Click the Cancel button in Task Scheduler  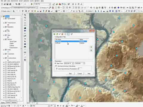click(x=80, y=73)
